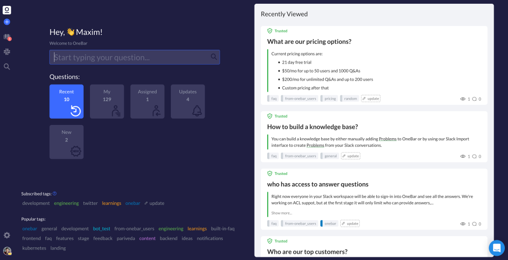Click the Problems link before 'to OneBar'
Screen dimensions: 508x260
[x=388, y=139]
